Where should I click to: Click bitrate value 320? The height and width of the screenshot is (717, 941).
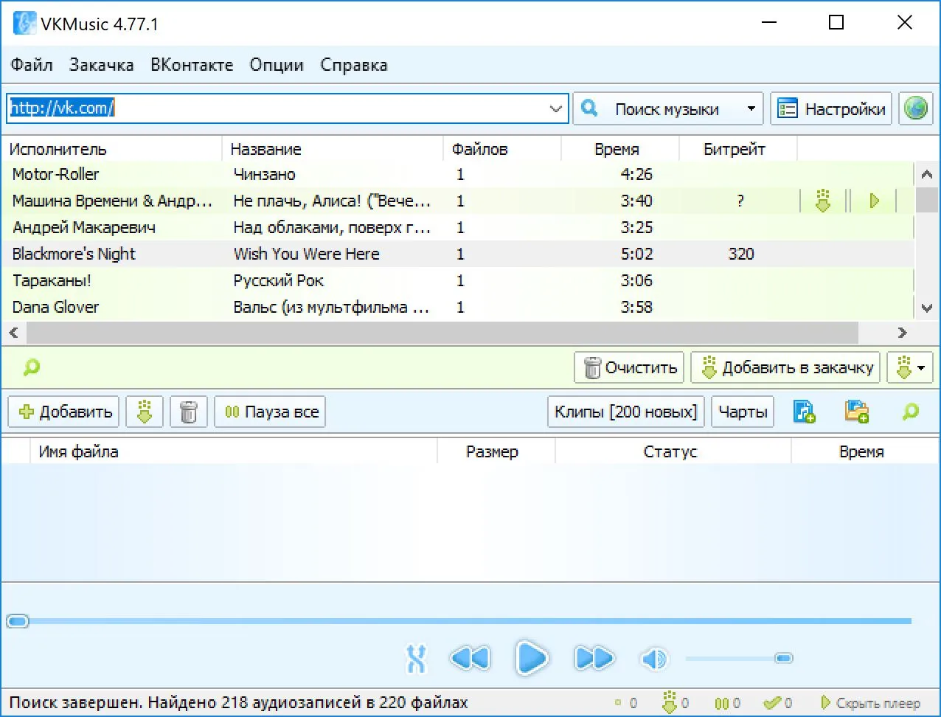(x=741, y=254)
